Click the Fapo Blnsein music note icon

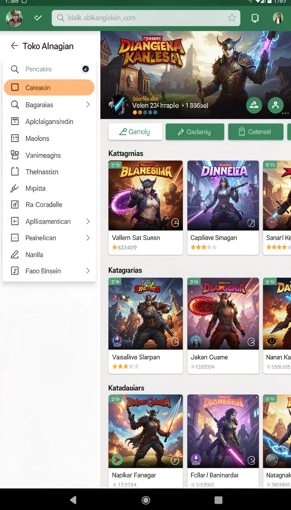click(x=15, y=271)
